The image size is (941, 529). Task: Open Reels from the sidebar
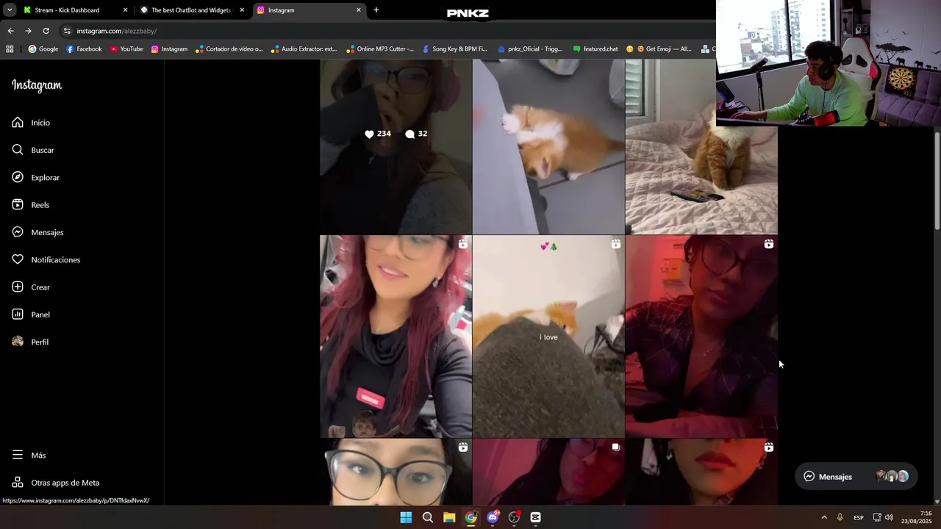(x=31, y=205)
